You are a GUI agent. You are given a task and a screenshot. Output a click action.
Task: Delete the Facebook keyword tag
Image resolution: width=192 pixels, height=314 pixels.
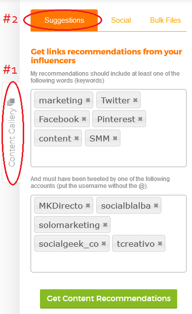click(x=84, y=119)
